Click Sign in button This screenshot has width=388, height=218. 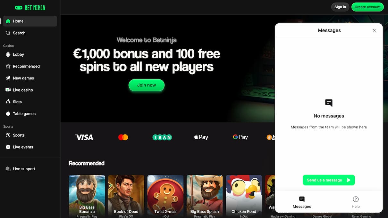[x=340, y=7]
